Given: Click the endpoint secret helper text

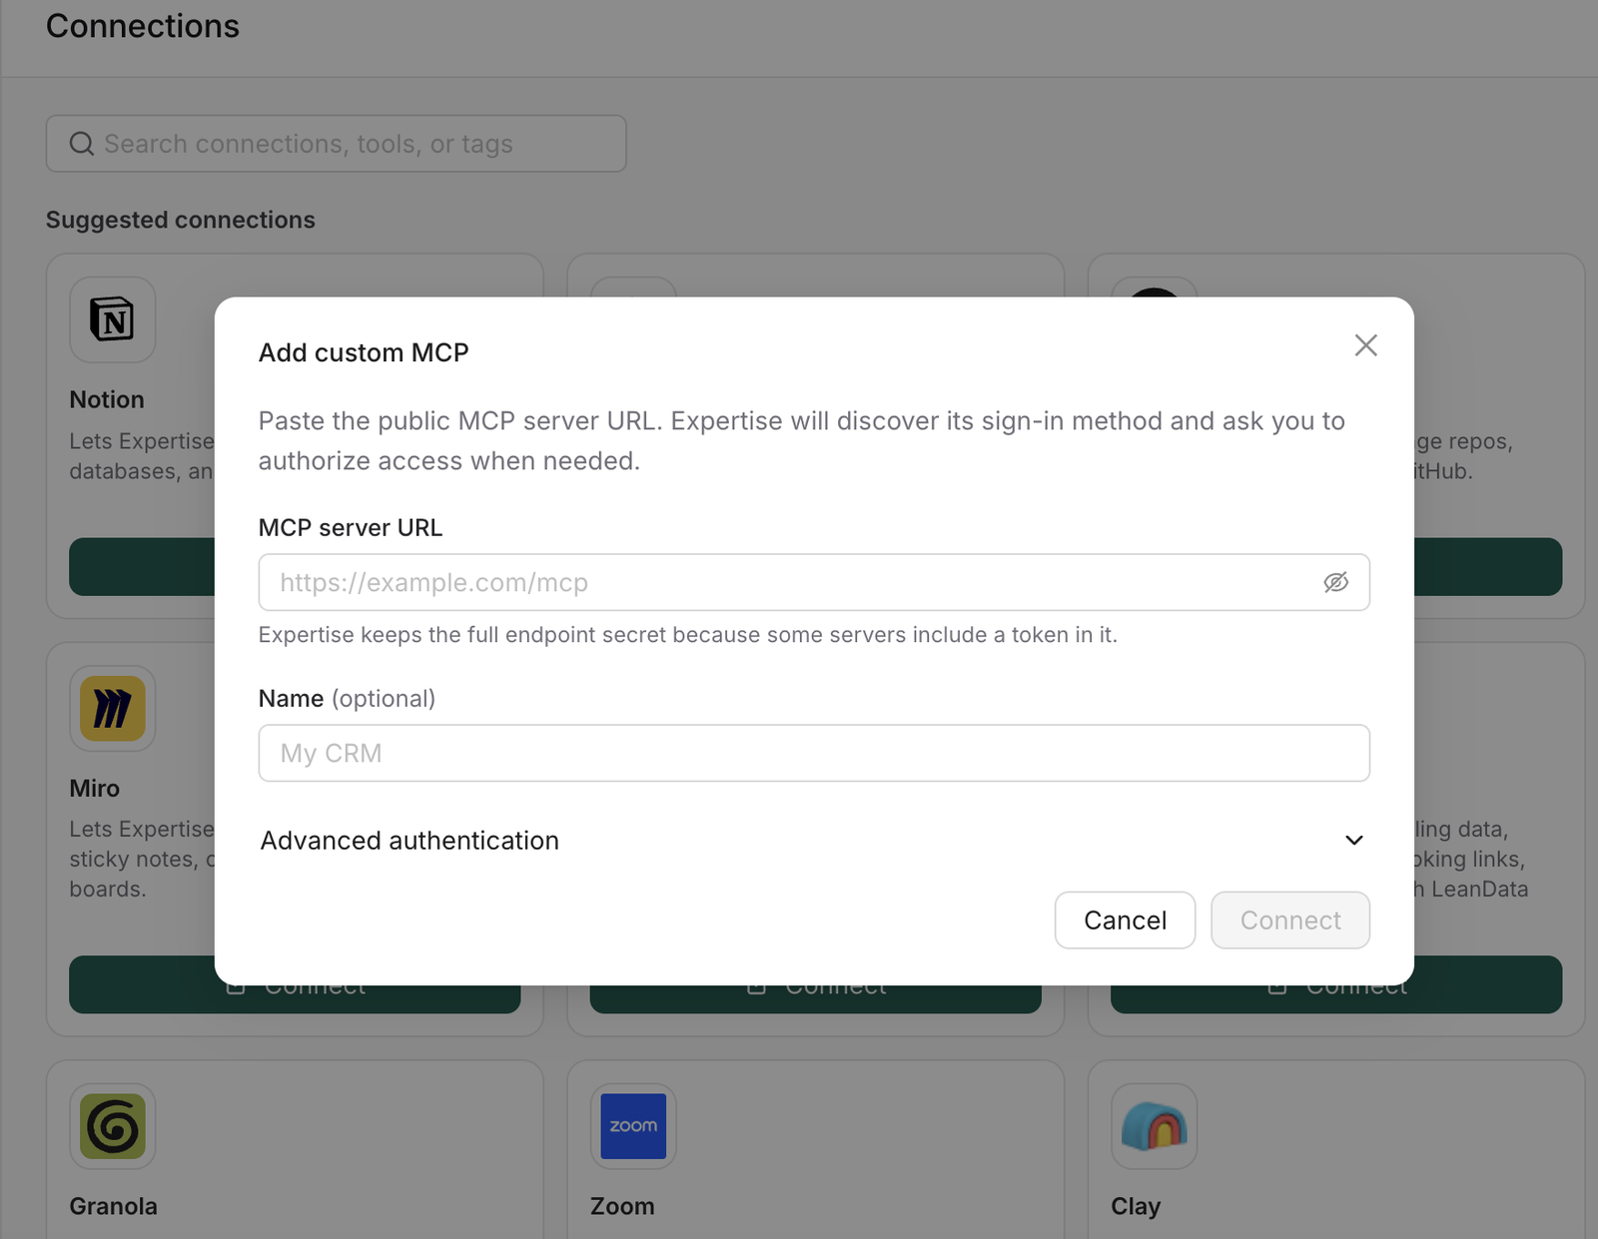Looking at the screenshot, I should (688, 635).
